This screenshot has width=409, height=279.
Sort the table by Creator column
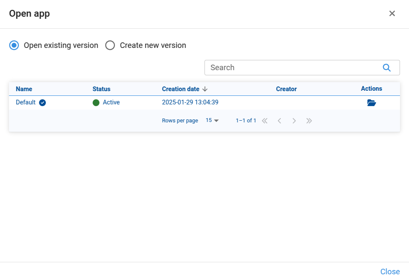pos(286,89)
